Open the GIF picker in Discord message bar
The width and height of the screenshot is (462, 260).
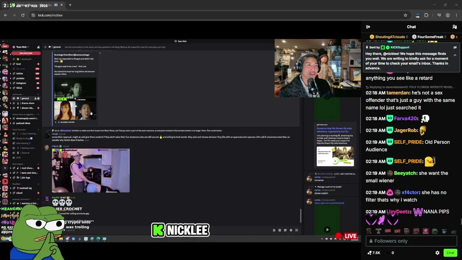coord(280,230)
